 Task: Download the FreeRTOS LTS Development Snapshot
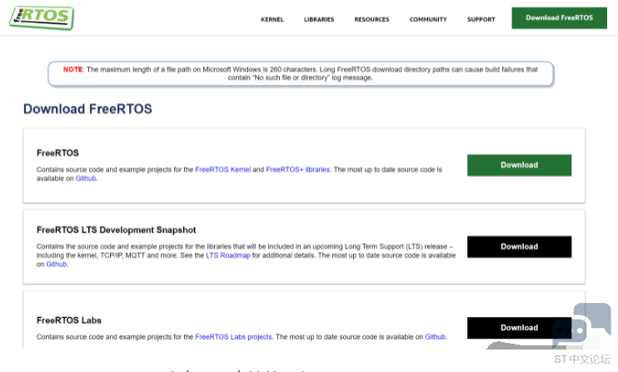(x=519, y=246)
